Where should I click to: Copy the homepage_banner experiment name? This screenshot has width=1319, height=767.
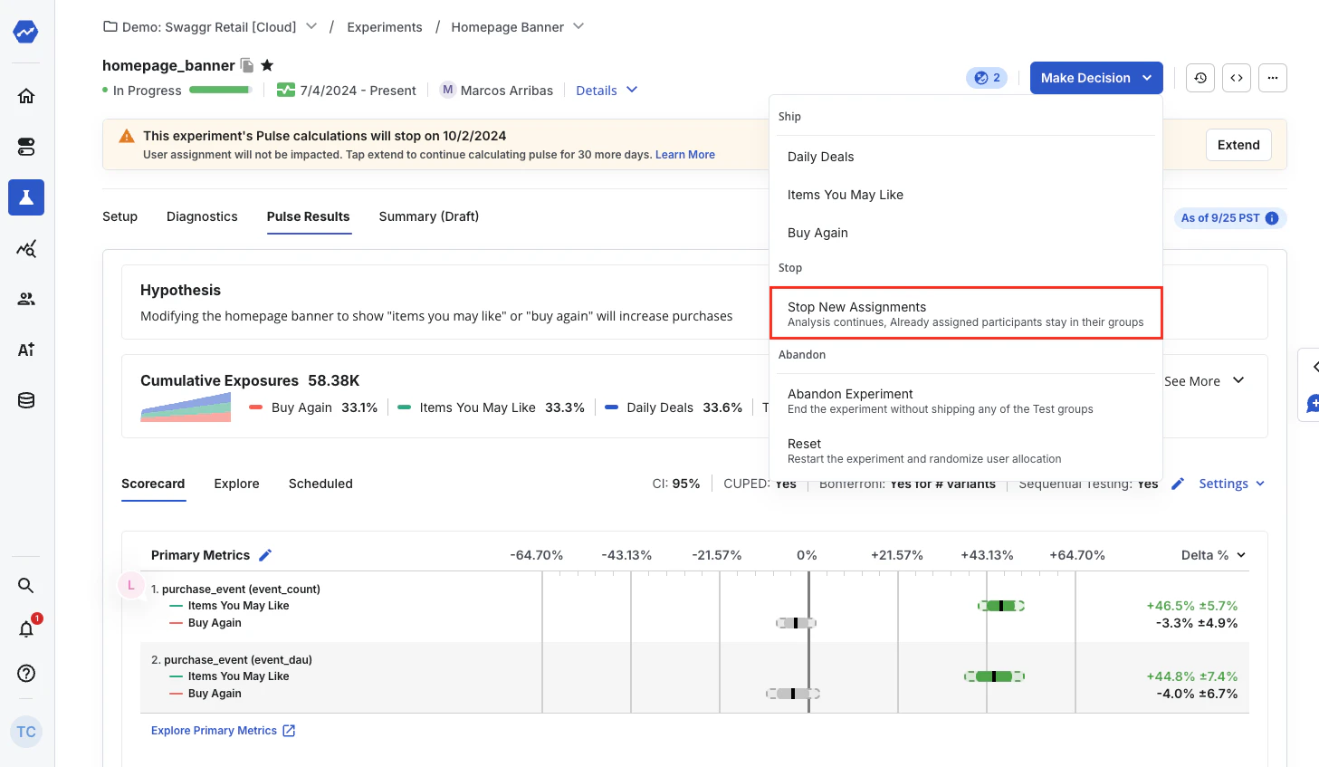click(247, 65)
